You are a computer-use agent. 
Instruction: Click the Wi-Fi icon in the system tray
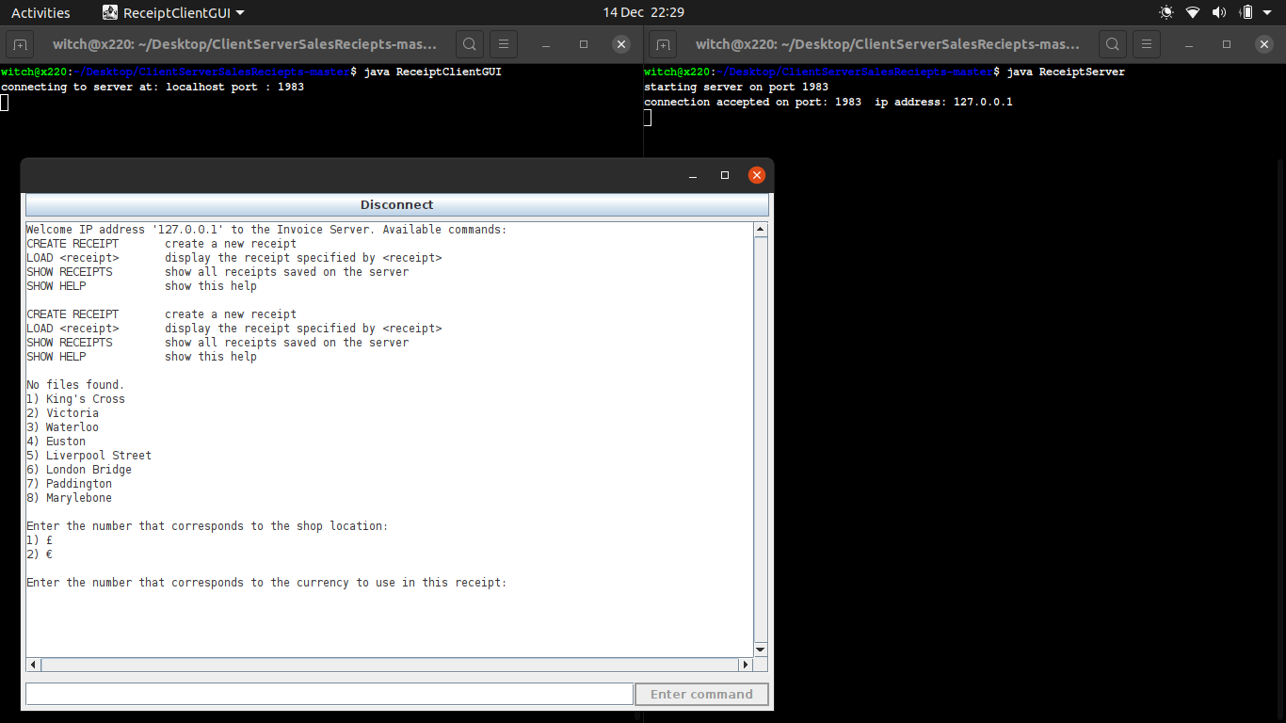pyautogui.click(x=1193, y=12)
